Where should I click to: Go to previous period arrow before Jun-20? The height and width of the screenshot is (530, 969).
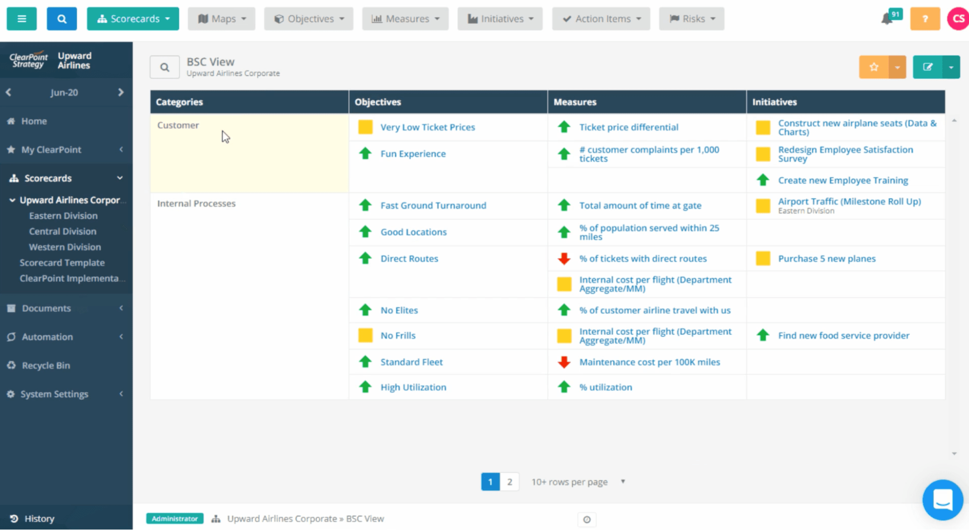click(8, 92)
